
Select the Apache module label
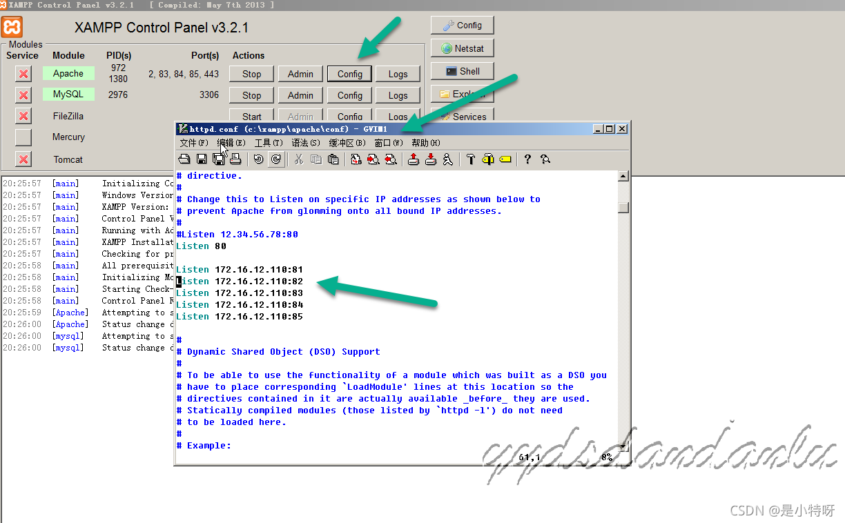[x=68, y=73]
